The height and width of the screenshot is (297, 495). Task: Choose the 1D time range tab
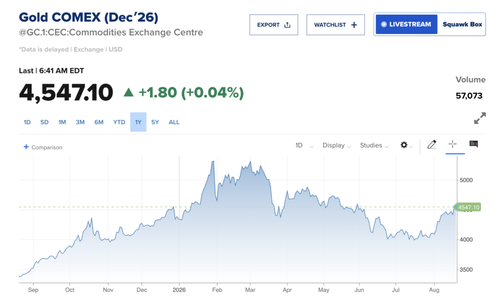27,122
